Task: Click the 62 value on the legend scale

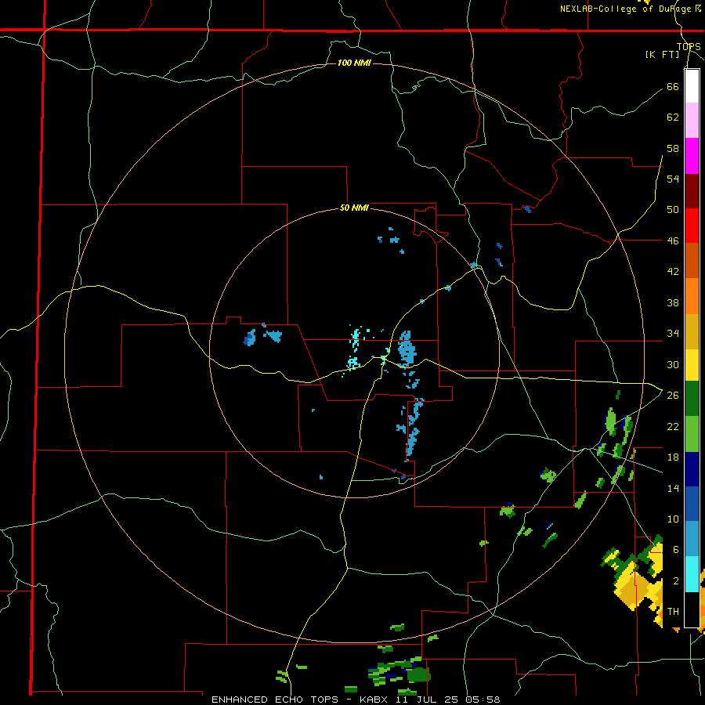Action: [x=673, y=117]
